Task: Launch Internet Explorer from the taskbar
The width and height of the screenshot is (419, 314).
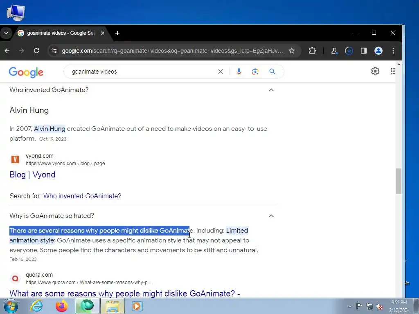Action: click(x=36, y=306)
